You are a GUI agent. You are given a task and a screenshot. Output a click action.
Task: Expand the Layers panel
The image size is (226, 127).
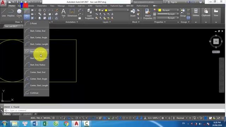[107, 22]
